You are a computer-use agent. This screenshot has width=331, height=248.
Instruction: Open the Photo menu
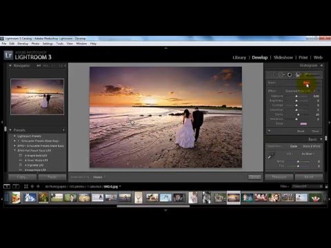(x=35, y=43)
